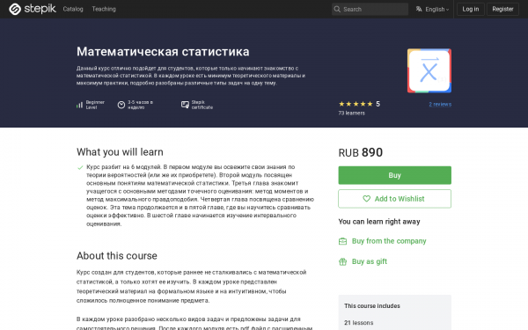Click the heart icon in Wishlist button
This screenshot has height=330, width=528.
pyautogui.click(x=366, y=199)
